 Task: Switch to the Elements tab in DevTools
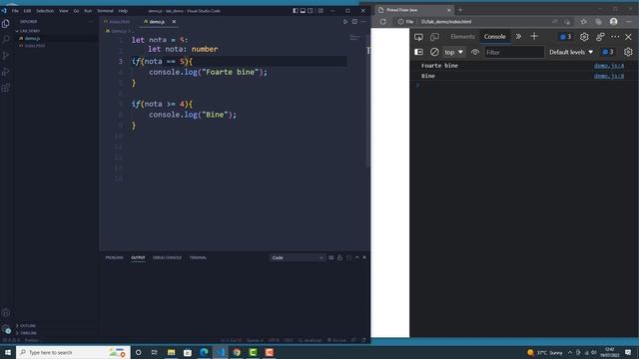click(x=462, y=36)
